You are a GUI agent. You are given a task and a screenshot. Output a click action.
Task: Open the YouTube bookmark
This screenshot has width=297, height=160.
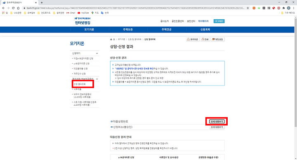coord(83,13)
